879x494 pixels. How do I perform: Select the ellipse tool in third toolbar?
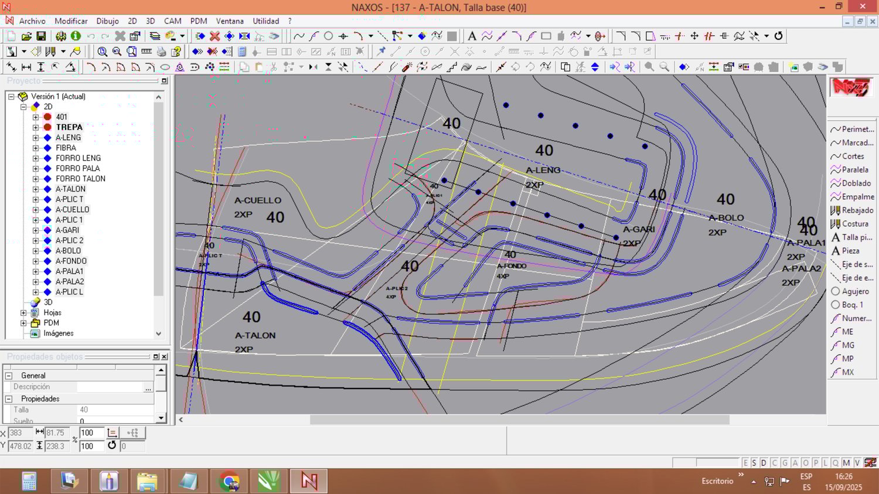(x=165, y=67)
